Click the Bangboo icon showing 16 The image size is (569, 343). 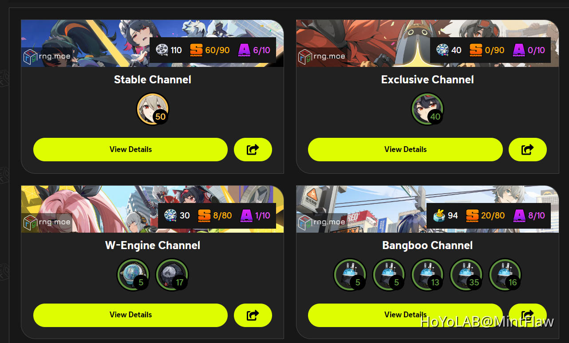click(505, 275)
